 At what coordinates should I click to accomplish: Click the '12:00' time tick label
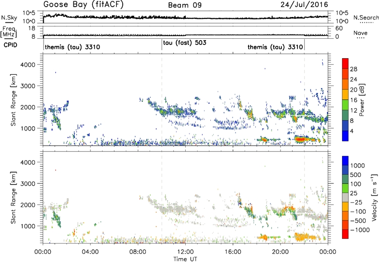pyautogui.click(x=185, y=252)
